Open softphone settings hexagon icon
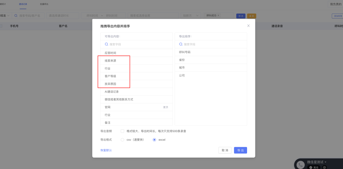The image size is (343, 169). 324,167
